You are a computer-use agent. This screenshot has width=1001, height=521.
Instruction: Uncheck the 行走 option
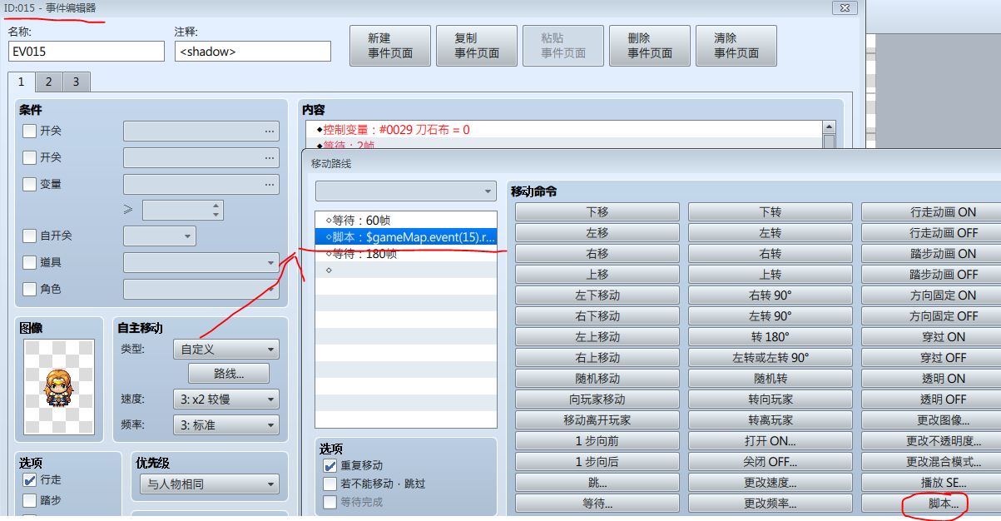point(29,479)
